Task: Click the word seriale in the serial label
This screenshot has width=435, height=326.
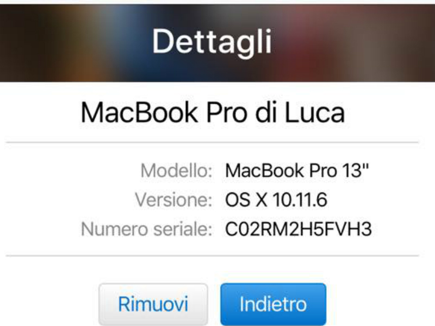Action: click(x=183, y=229)
